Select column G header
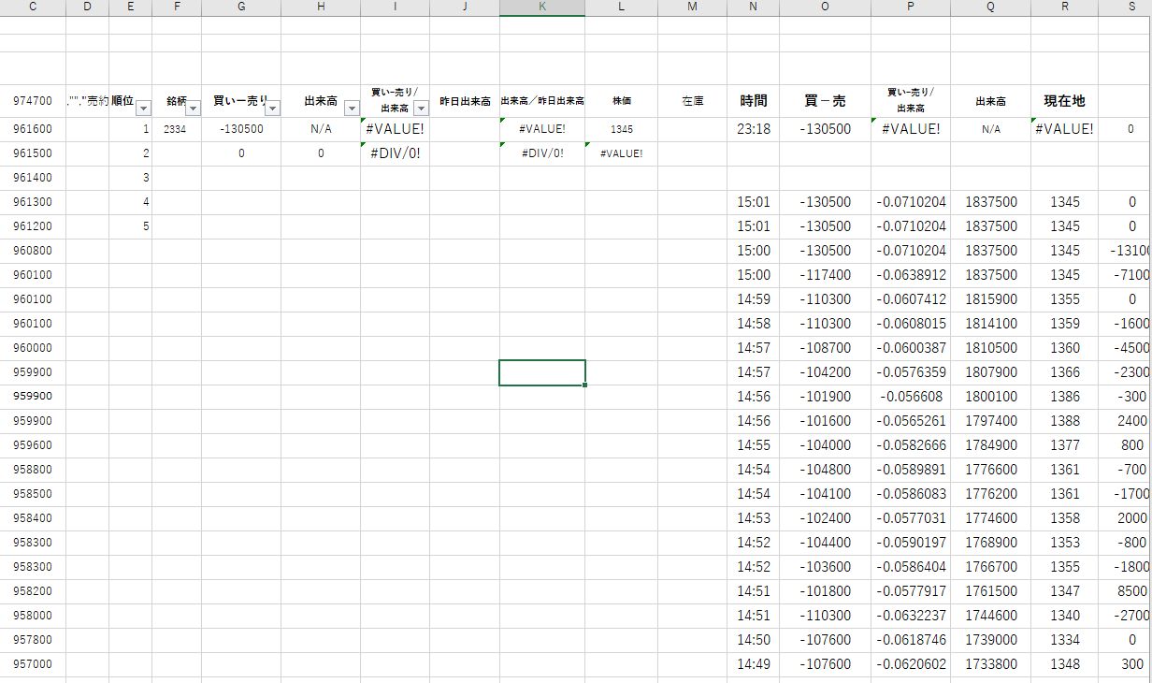This screenshot has height=683, width=1152. pos(241,7)
